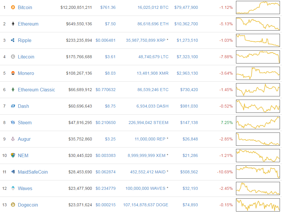Click the Dogecoin coin icon
This screenshot has width=282, height=213.
pos(13,205)
